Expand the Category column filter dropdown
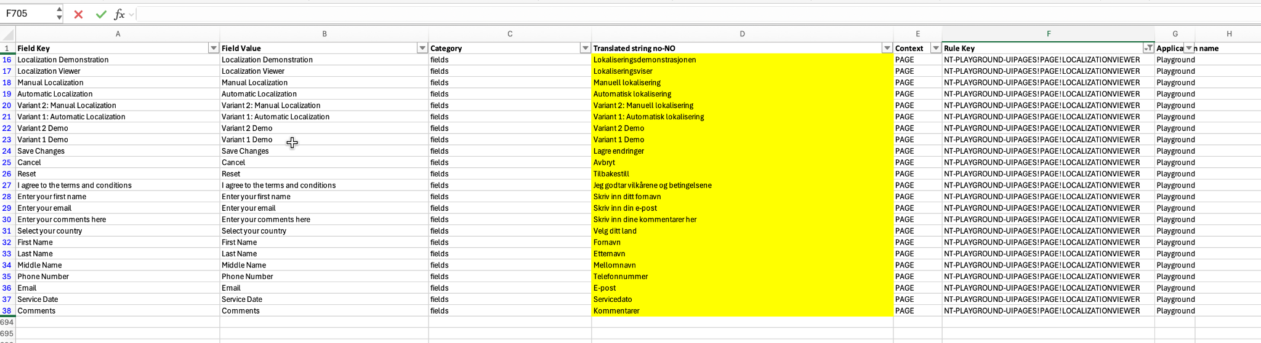 coord(585,48)
